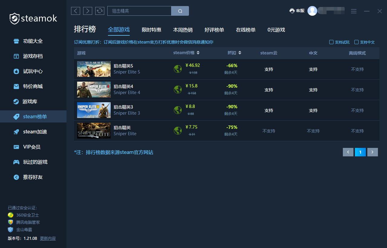Click the 中文 column header
This screenshot has width=387, height=248.
313,53
